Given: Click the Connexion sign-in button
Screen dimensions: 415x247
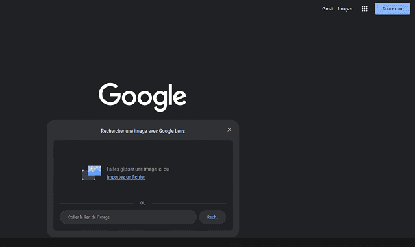Looking at the screenshot, I should point(392,8).
